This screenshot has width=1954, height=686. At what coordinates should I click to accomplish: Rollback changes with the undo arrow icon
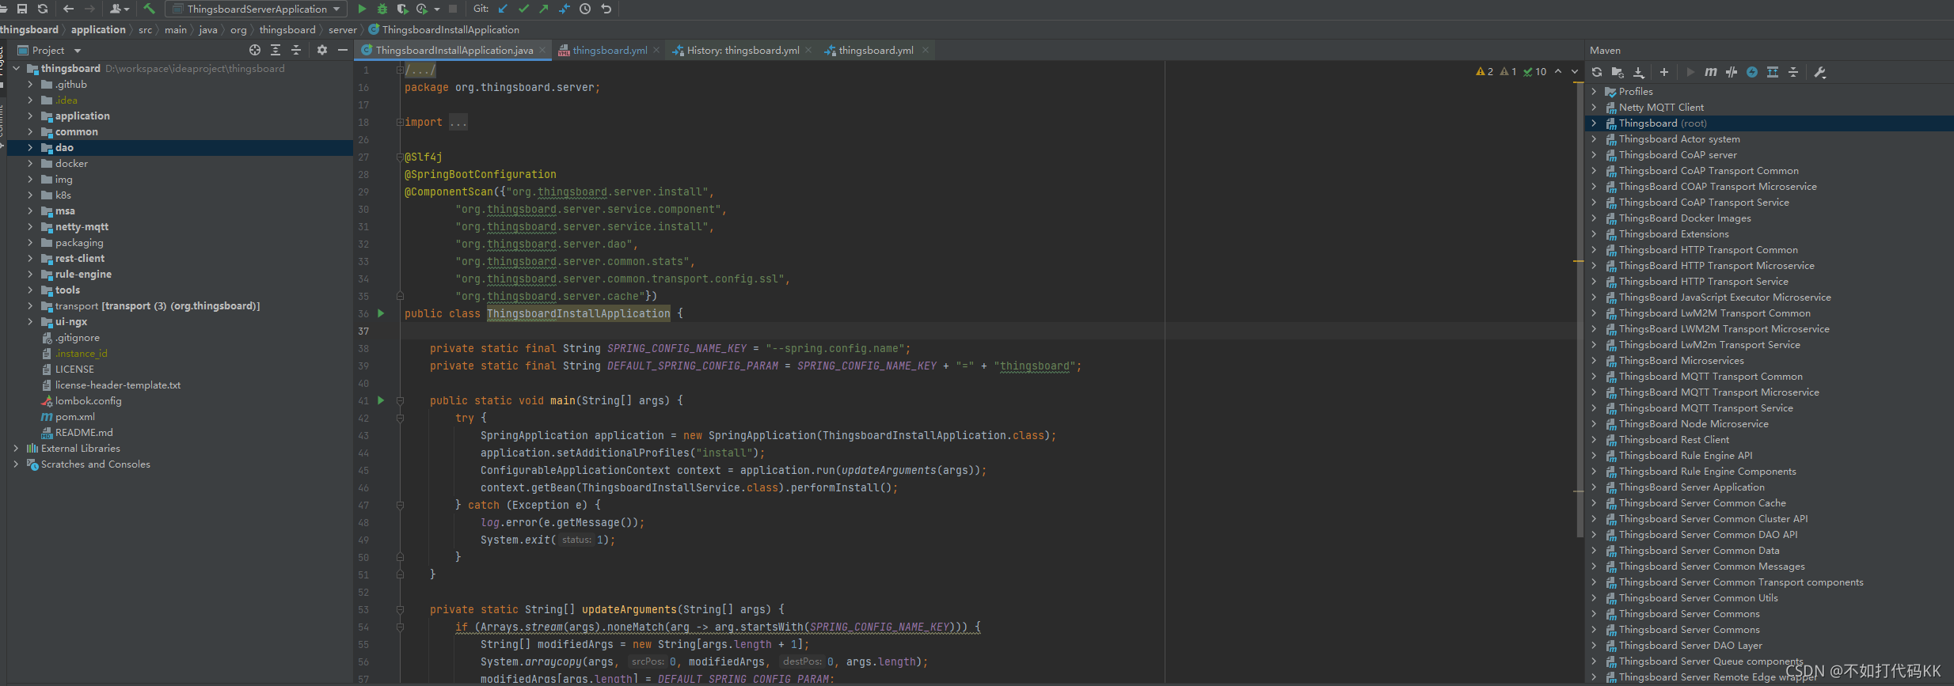coord(606,9)
